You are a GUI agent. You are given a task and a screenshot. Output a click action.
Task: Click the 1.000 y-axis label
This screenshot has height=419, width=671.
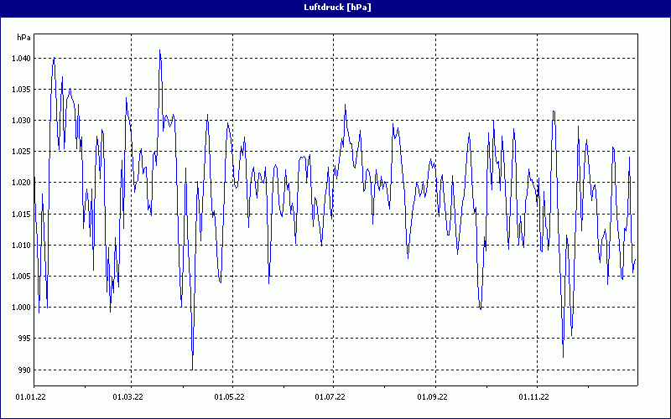click(x=22, y=308)
